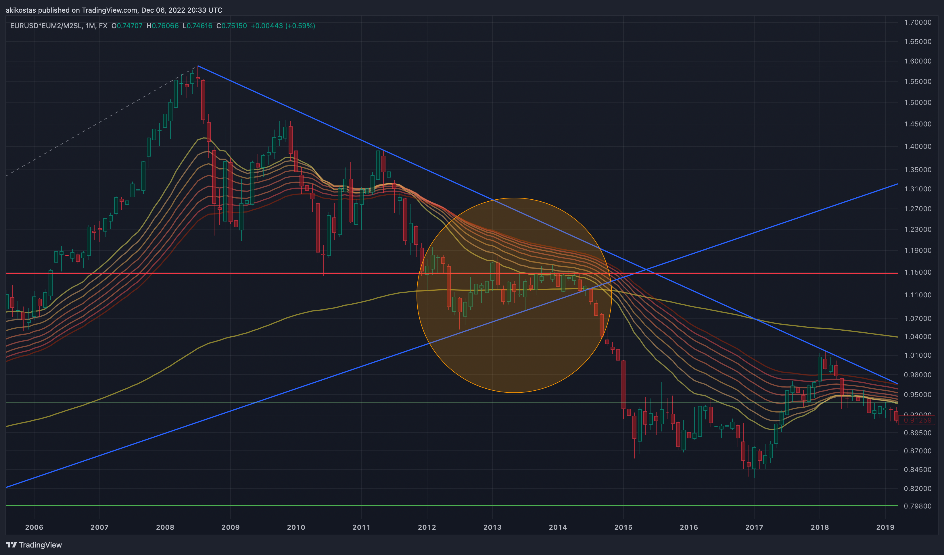The width and height of the screenshot is (944, 555).
Task: Click the 1.60000 price axis label
Action: point(918,61)
